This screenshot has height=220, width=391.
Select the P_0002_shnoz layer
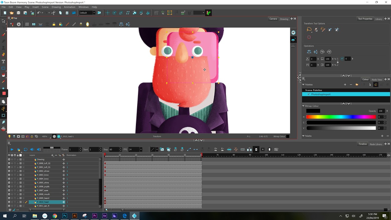pos(43,171)
